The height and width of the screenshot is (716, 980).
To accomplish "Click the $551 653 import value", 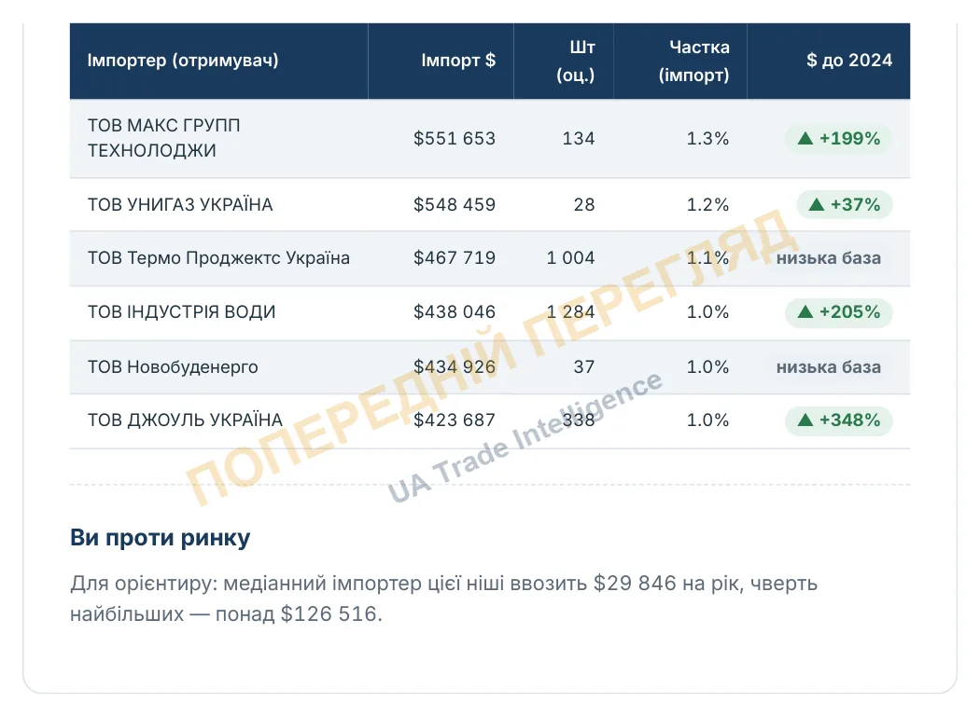I will click(x=455, y=139).
